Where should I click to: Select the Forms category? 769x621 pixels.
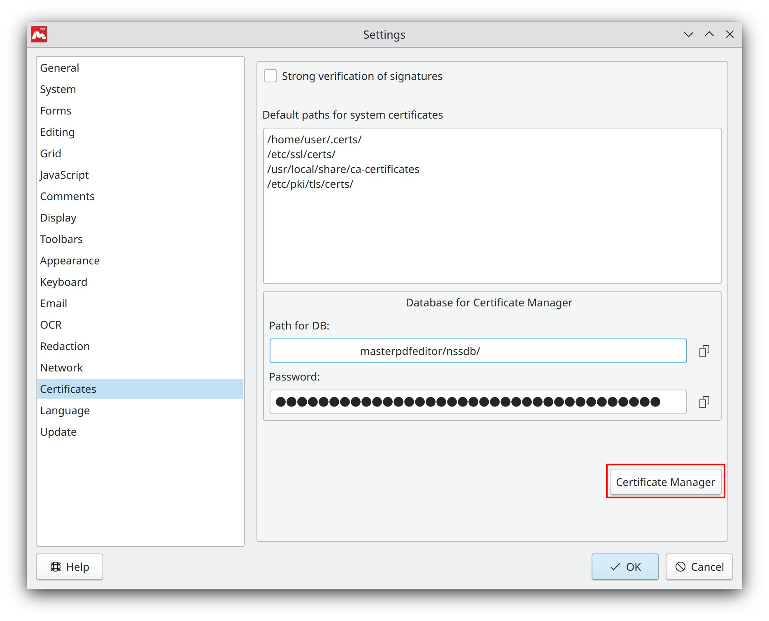click(x=140, y=111)
